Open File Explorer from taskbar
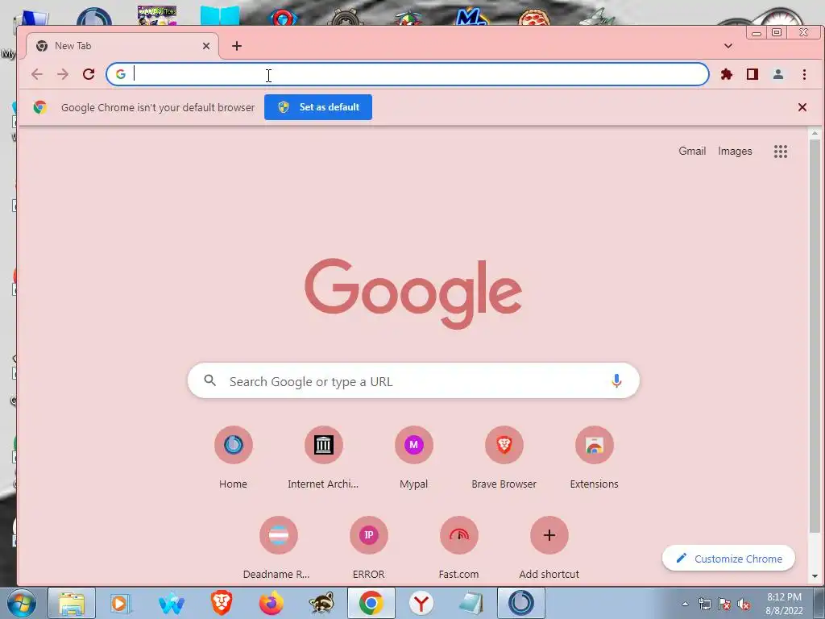This screenshot has width=825, height=619. coord(72,603)
